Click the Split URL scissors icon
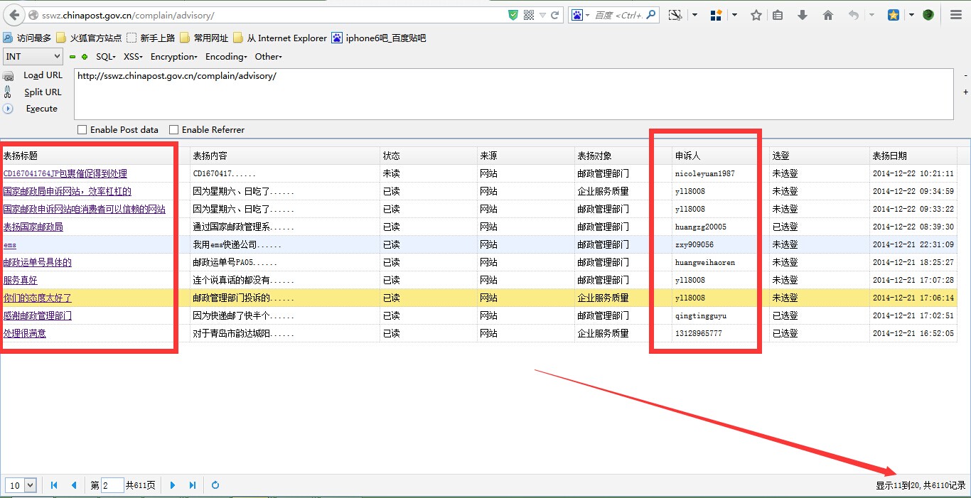 click(x=8, y=92)
